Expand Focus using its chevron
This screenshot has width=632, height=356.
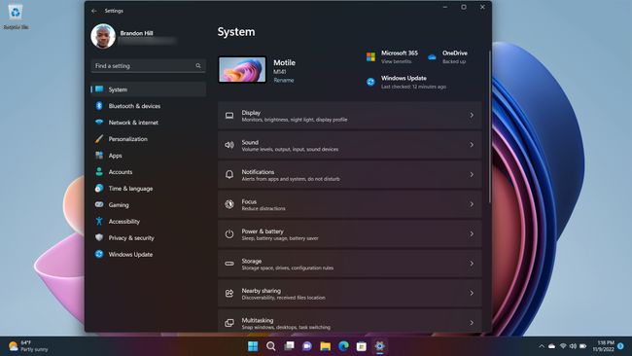click(472, 204)
